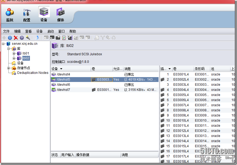237x165 pixels.
Task: Click the 条形码 column header
Action: pyautogui.click(x=202, y=69)
